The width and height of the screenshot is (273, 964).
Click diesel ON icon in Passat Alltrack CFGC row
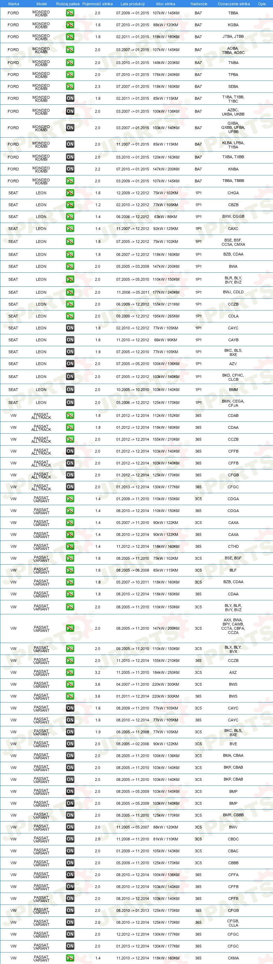pos(70,487)
